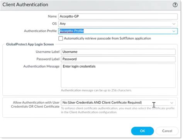Viewport: 183px width, 140px height.
Task: Expand the OS dropdown chevron
Action: pos(174,24)
